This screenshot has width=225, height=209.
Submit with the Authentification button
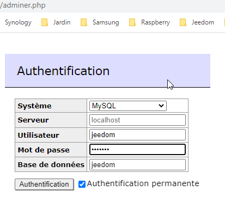pos(44,185)
